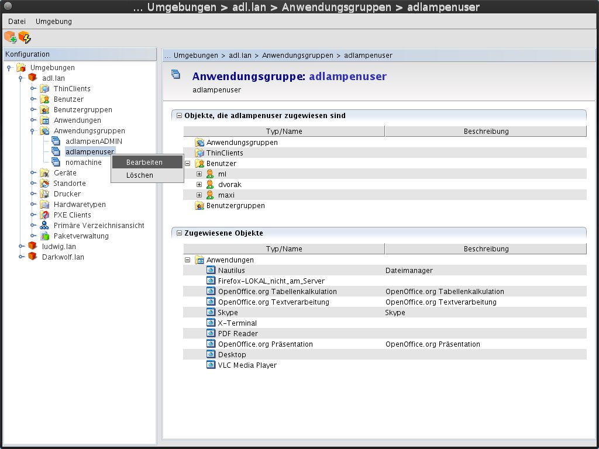Click the PXE Clients icon in tree
Screen dimensions: 599x449
(x=44, y=215)
